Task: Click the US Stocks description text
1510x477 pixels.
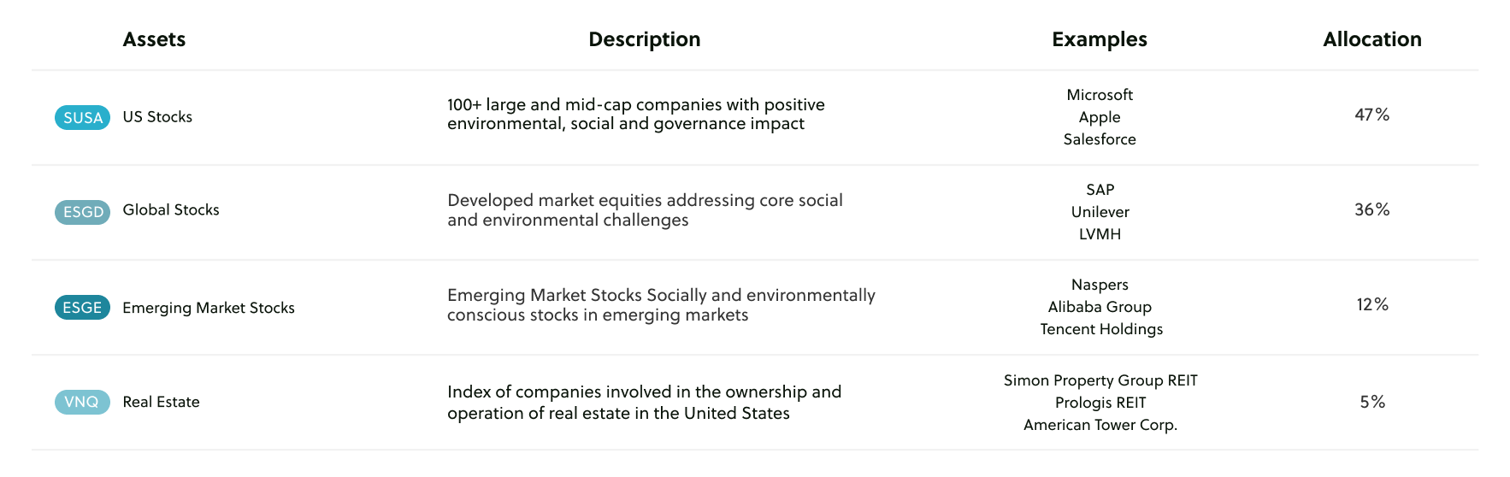Action: [635, 115]
